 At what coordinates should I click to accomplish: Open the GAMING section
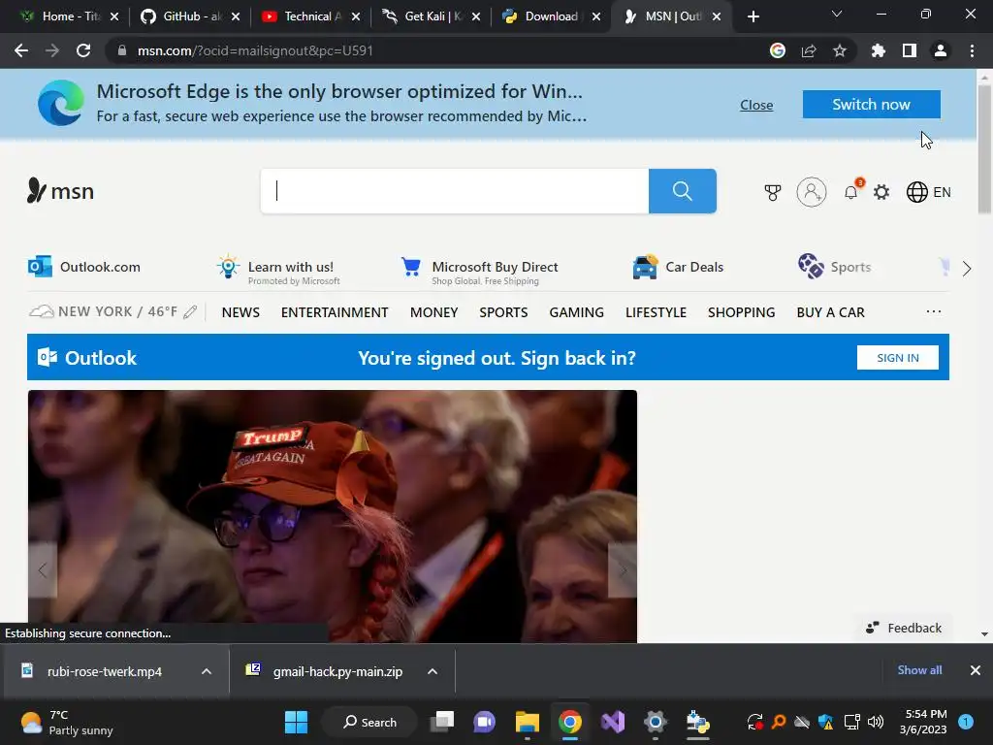coord(576,312)
